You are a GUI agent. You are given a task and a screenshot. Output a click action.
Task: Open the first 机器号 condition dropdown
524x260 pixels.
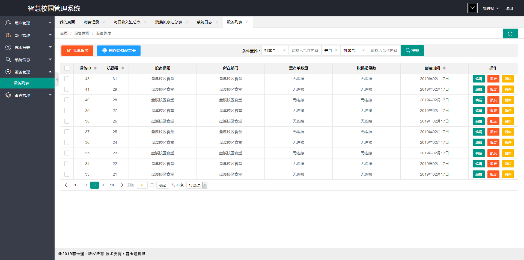pos(275,50)
